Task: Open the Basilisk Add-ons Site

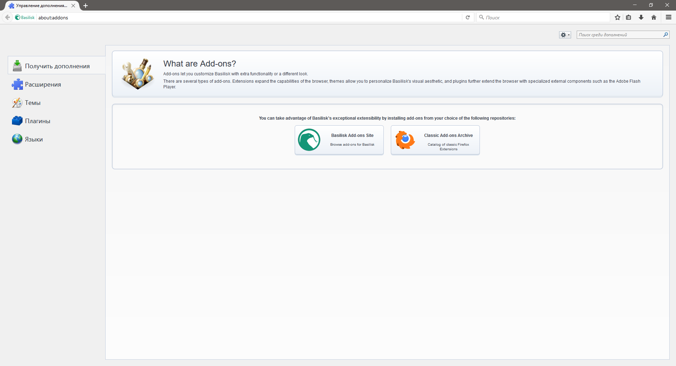Action: 339,140
